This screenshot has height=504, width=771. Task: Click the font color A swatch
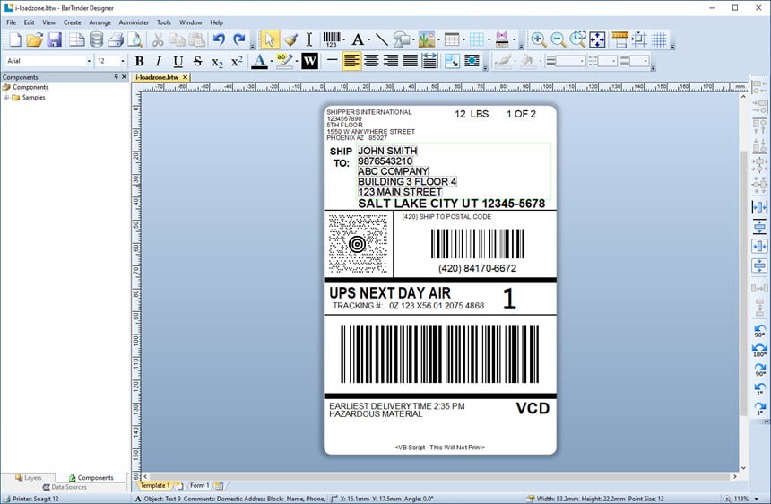click(x=260, y=61)
